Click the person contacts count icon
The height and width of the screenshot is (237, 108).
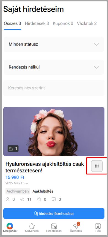click(x=7, y=199)
